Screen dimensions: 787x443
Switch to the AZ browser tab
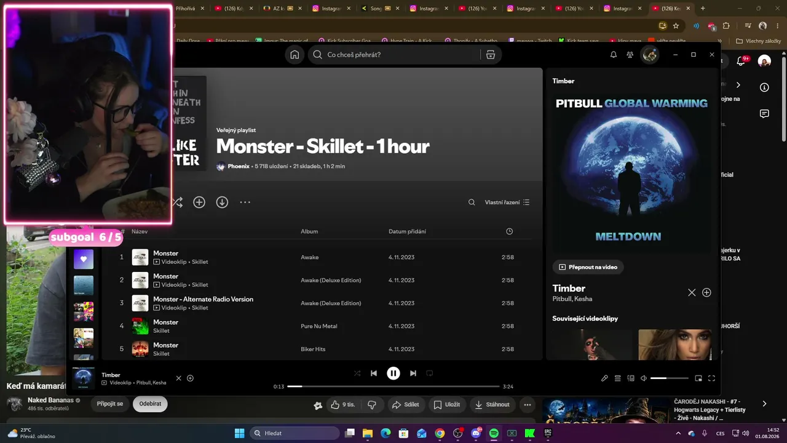tap(282, 9)
